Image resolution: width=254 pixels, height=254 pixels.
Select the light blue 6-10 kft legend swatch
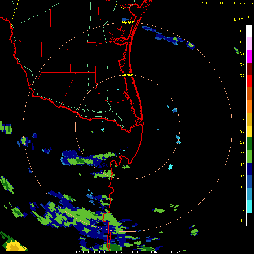pos(249,194)
